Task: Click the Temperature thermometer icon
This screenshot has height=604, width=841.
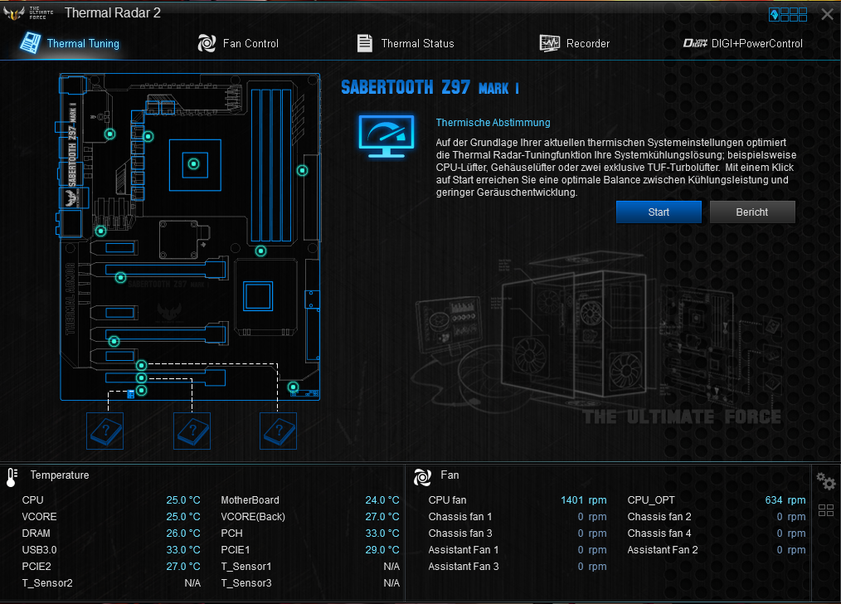Action: point(12,477)
